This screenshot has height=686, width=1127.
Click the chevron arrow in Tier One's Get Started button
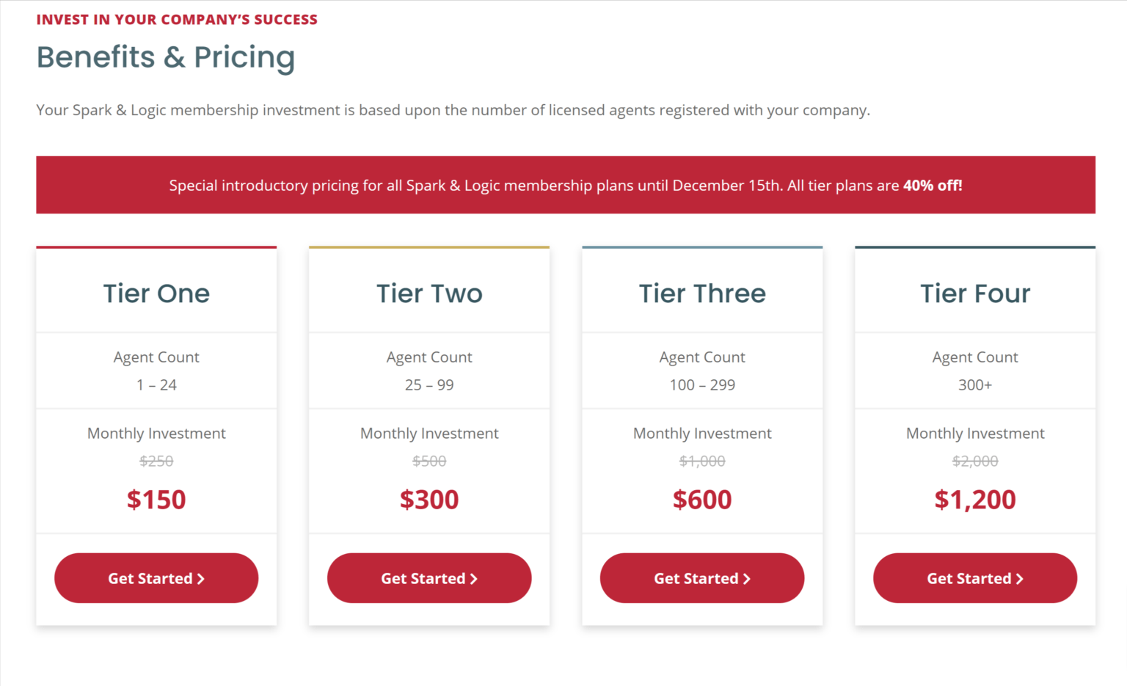(200, 578)
